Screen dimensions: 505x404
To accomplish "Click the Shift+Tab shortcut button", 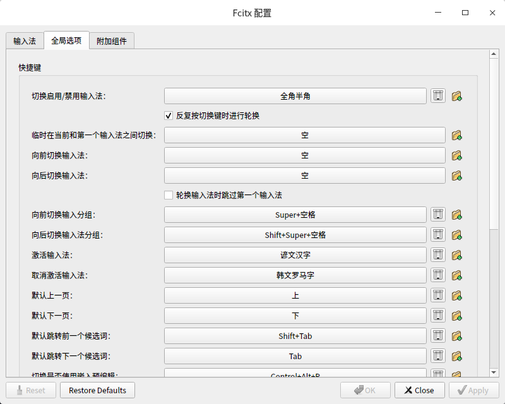I will [295, 336].
